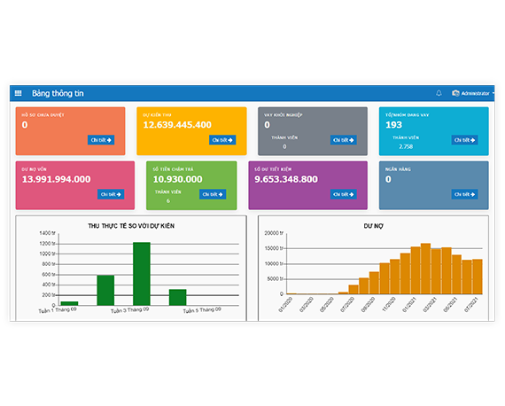Click the tallest green bar in the chart
Image resolution: width=505 pixels, height=406 pixels.
142,274
